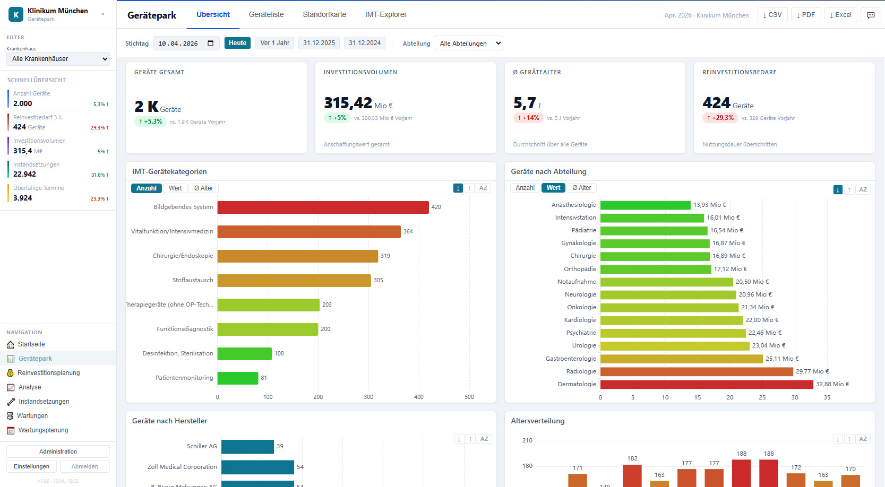Click the Instandsetzungen wrench icon
885x487 pixels.
(x=11, y=402)
